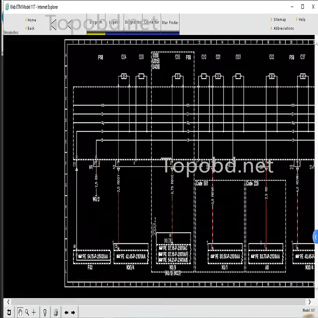Open reference PE 07.16-P-2101IAC

(x=173, y=248)
